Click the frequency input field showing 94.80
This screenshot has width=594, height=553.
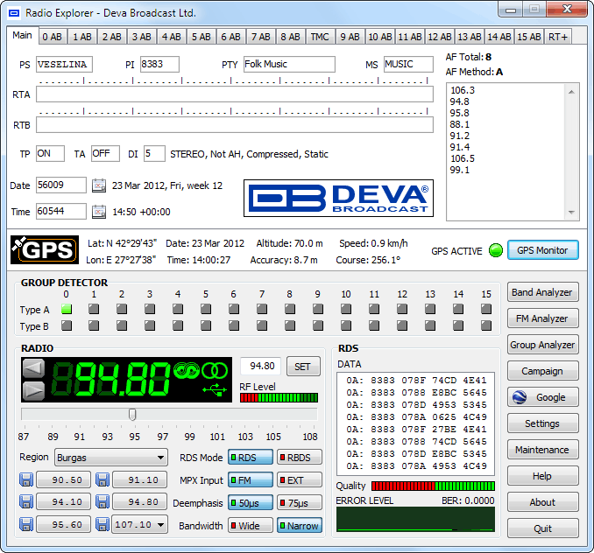click(262, 367)
